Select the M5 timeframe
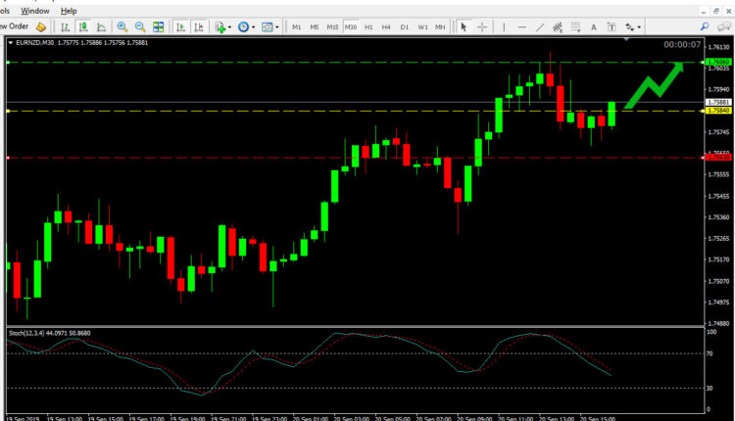735x421 pixels. tap(314, 27)
